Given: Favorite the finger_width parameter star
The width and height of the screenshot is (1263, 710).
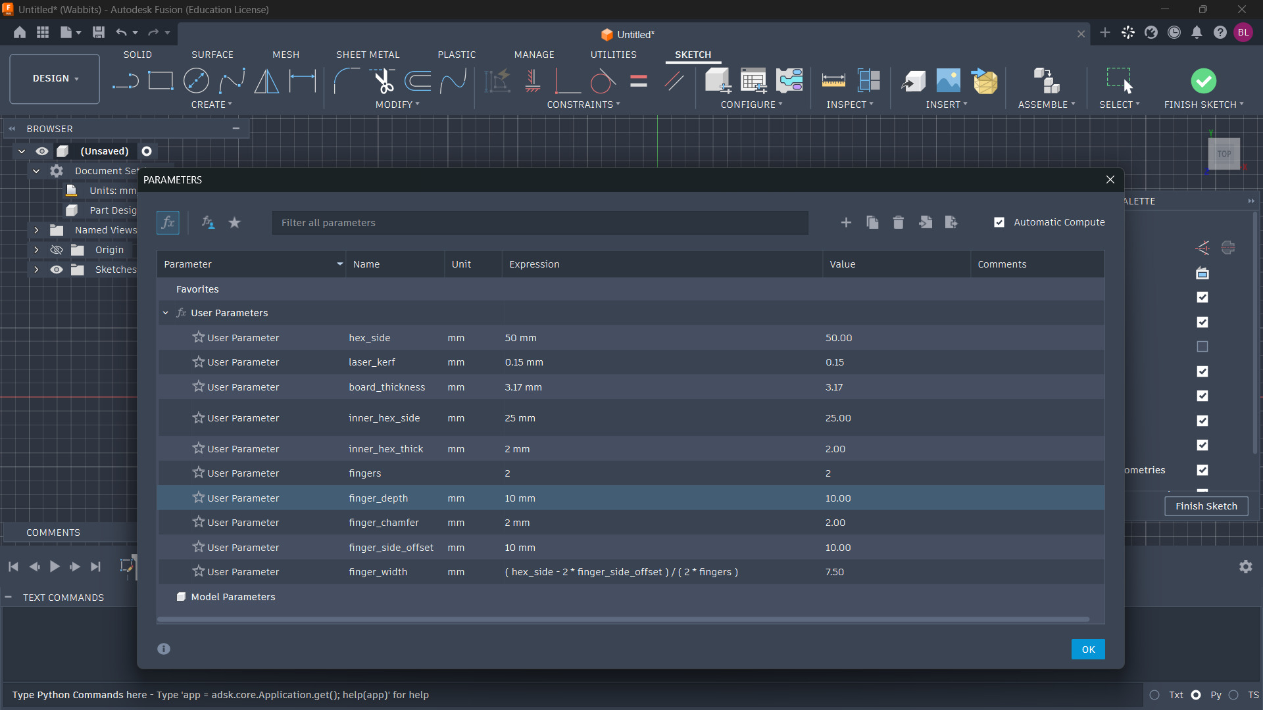Looking at the screenshot, I should click(198, 571).
